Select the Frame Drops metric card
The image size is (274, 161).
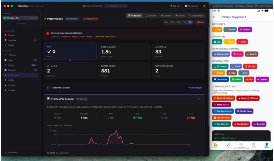(124, 70)
